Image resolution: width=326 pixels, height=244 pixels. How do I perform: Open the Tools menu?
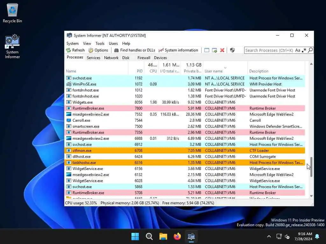coord(100,43)
